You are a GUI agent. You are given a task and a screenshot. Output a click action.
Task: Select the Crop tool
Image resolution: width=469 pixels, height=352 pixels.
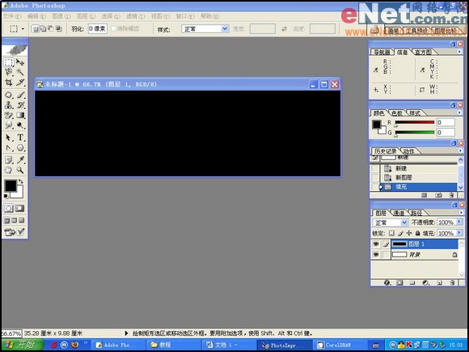[x=8, y=83]
